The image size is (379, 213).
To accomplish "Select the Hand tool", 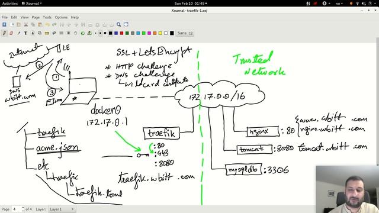I will click(76, 33).
